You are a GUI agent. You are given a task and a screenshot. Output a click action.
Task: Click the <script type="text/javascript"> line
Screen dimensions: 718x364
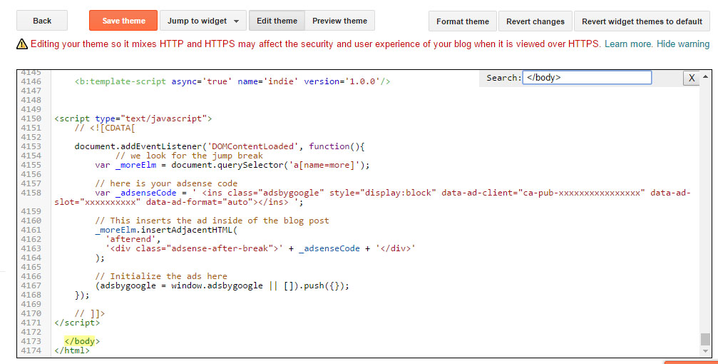[133, 118]
